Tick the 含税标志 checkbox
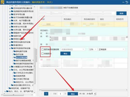This screenshot has width=130, height=97. click(x=42, y=54)
